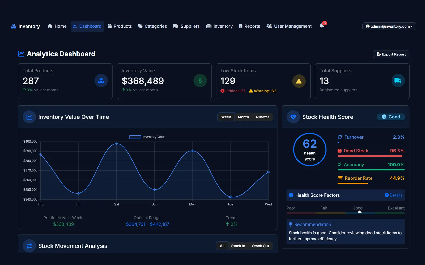Open the Categories nav text label
Screen dimensions: 425x265
pyautogui.click(x=156, y=26)
